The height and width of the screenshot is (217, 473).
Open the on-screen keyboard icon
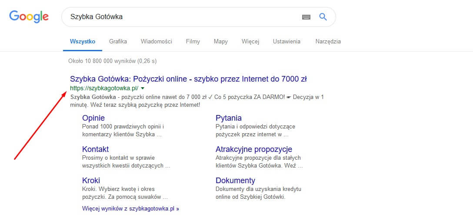click(x=306, y=17)
